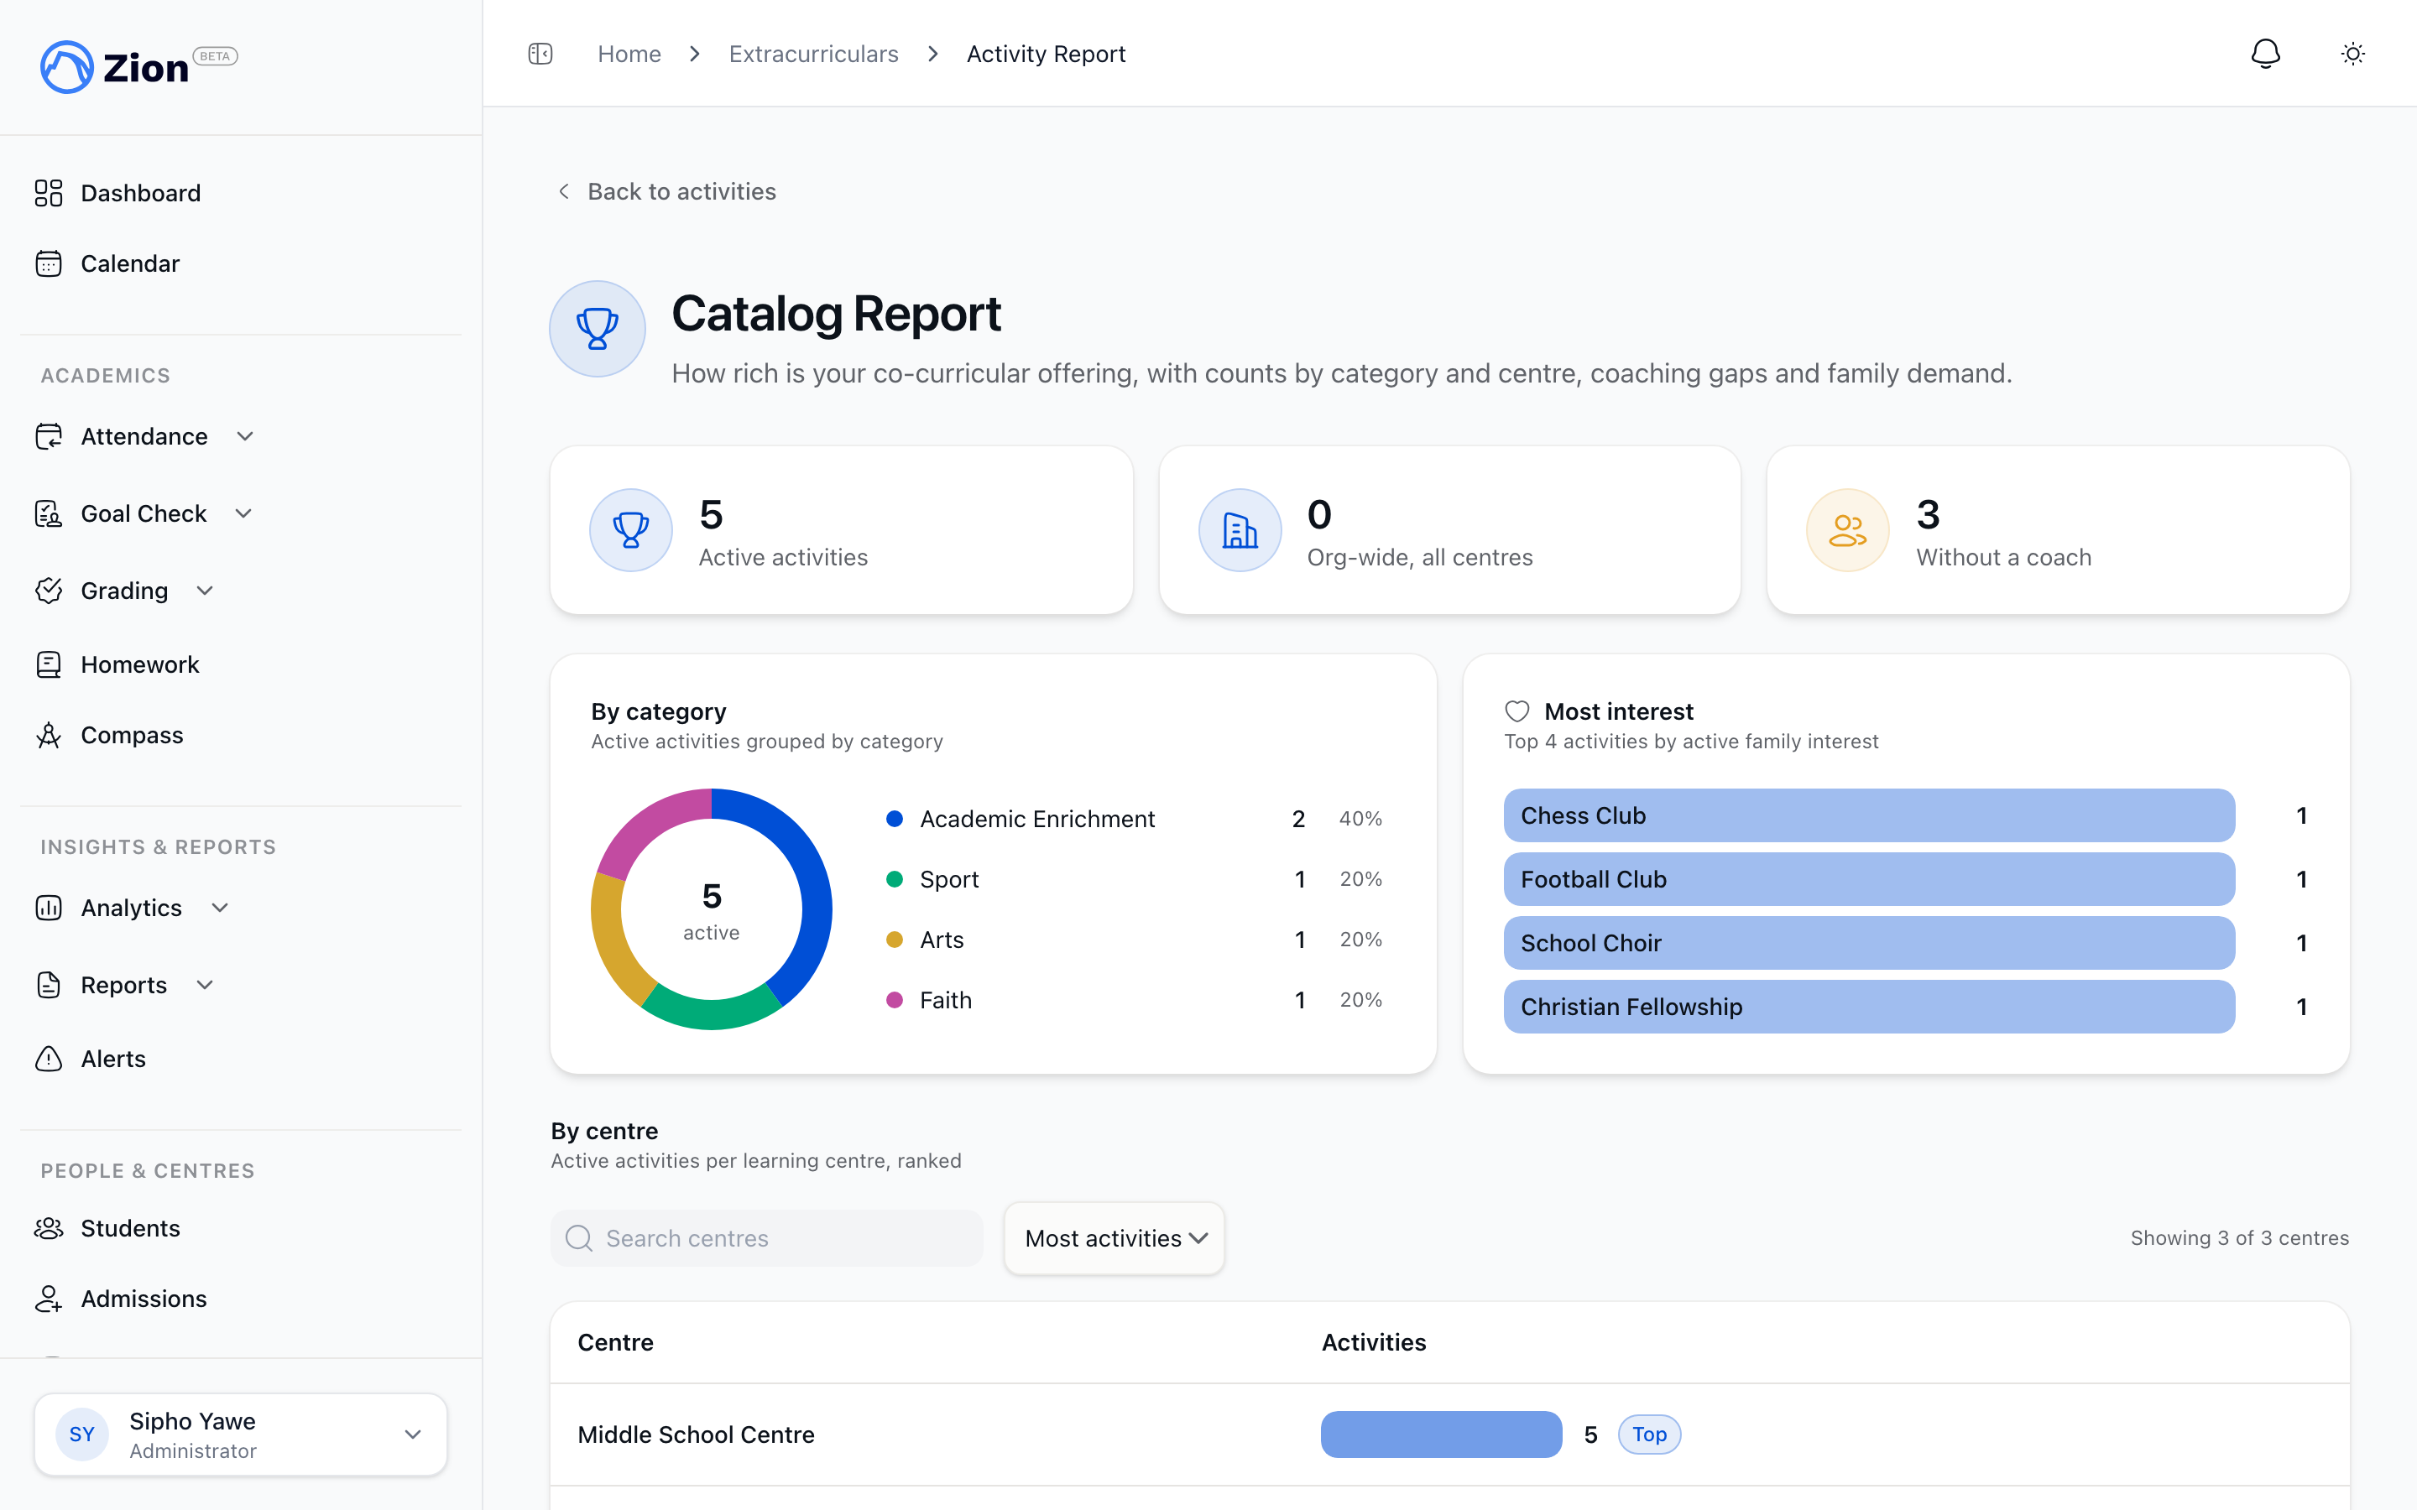The image size is (2417, 1510).
Task: Open the Most activities sort dropdown
Action: (1115, 1238)
